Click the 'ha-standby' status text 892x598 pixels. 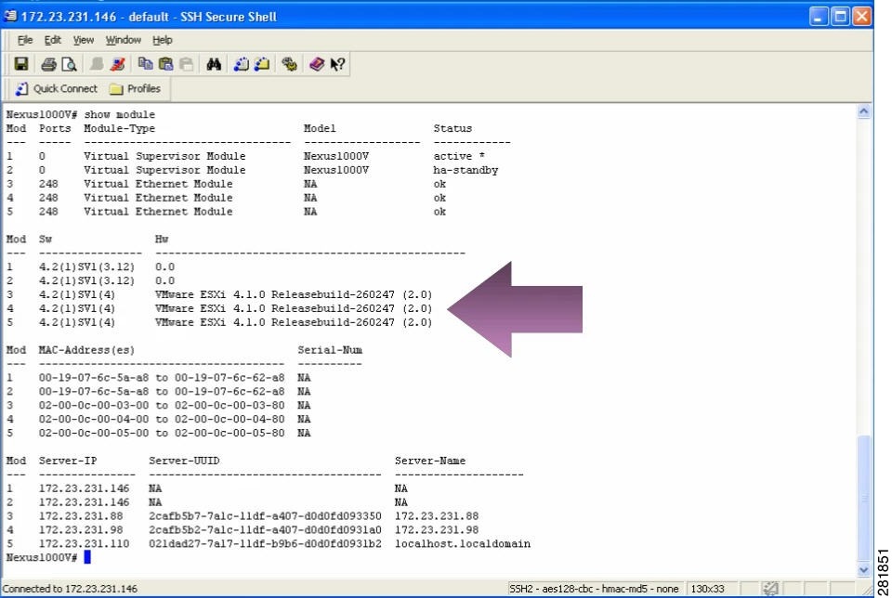(x=466, y=170)
